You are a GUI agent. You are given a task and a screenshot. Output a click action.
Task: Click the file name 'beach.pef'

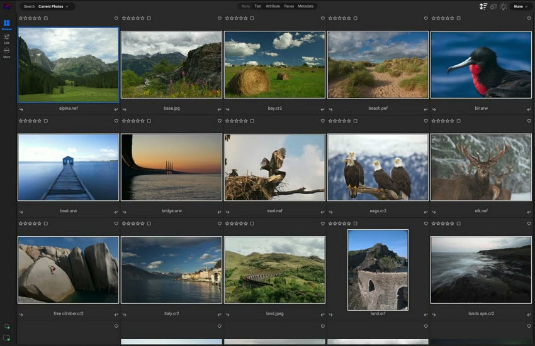coord(378,108)
